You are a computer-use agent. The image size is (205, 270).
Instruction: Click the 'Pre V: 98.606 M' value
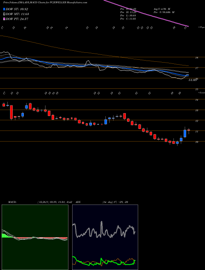[164, 12]
